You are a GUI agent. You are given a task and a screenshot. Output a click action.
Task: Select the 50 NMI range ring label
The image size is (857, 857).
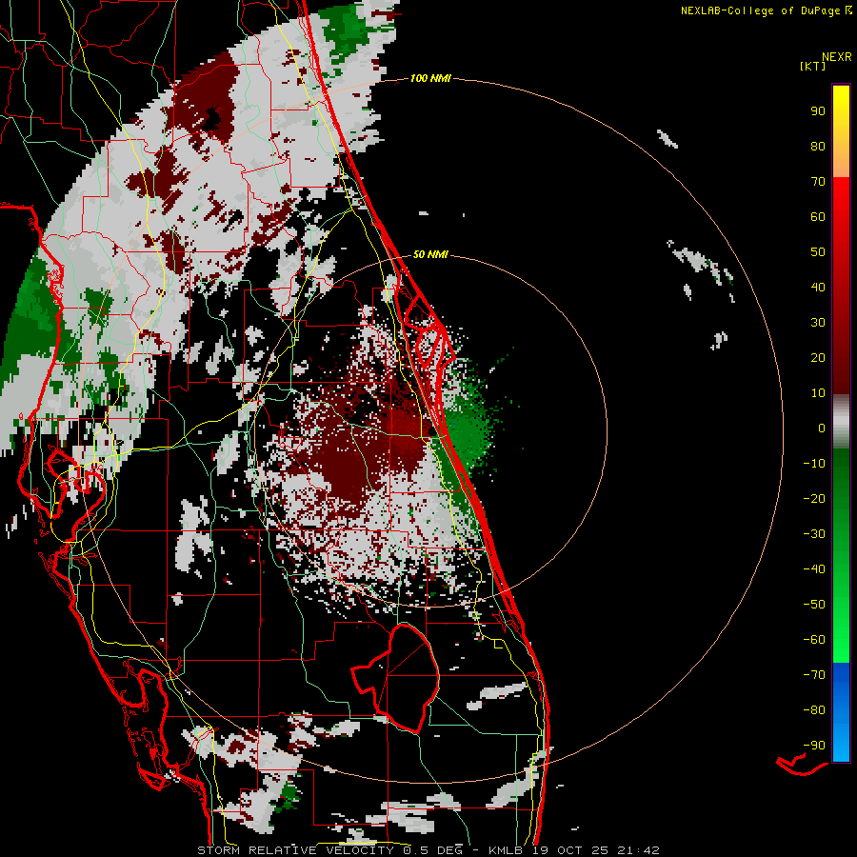(430, 254)
